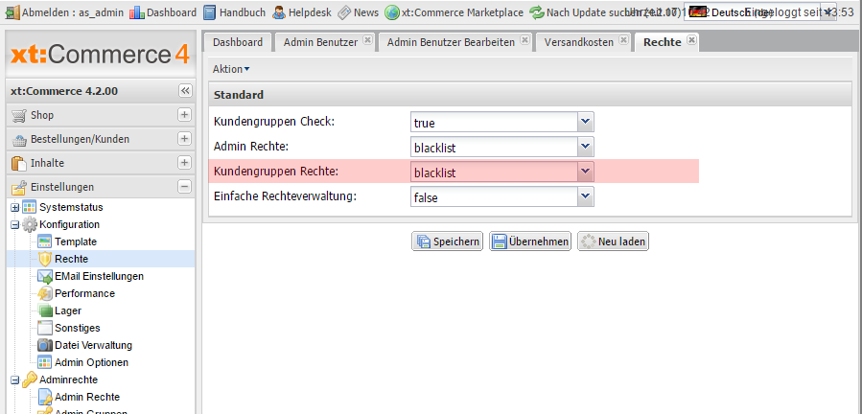This screenshot has width=862, height=414.
Task: Click the Systemstatus grid icon
Action: coord(30,208)
